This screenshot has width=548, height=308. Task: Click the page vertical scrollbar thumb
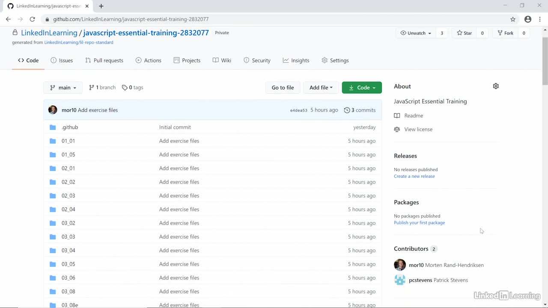545,61
